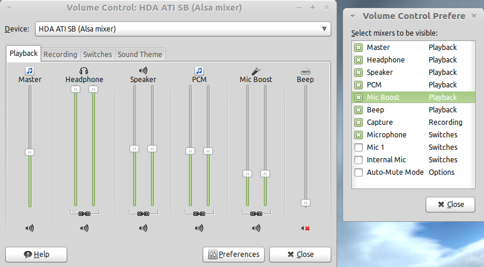Enable the Mic 1 mixer checkbox
The image size is (484, 267).
pos(359,147)
